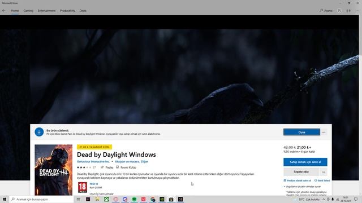Click the star rating with 27 reviews
Image resolution: width=362 pixels, height=203 pixels.
[x=87, y=167]
